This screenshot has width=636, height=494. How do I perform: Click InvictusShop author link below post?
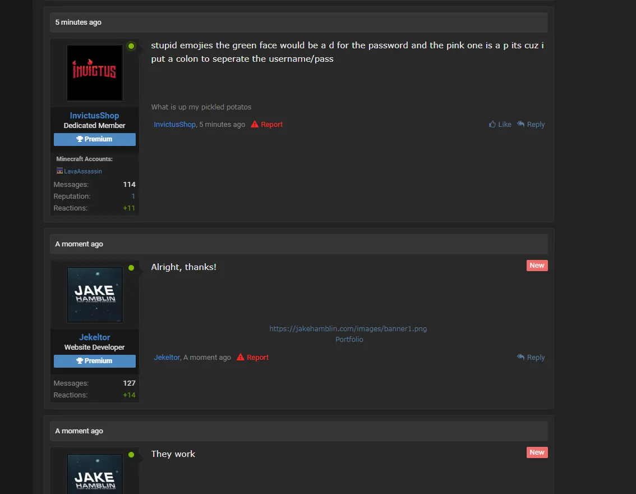coord(174,125)
